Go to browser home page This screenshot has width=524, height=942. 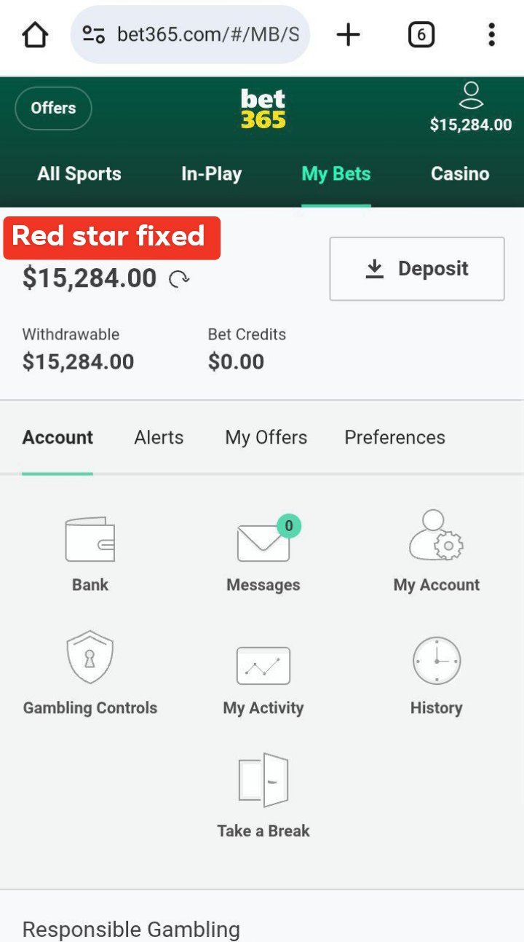point(35,34)
